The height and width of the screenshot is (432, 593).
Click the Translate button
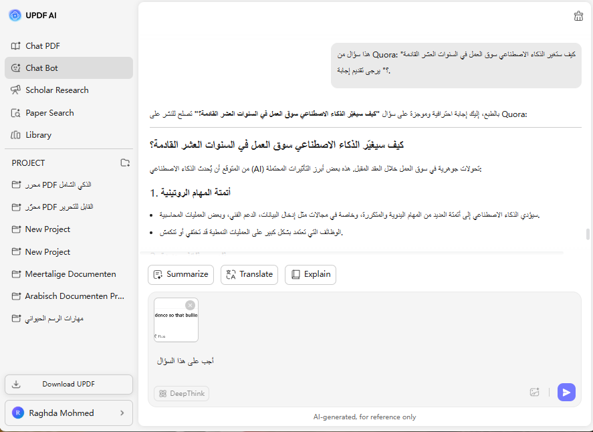pos(249,274)
